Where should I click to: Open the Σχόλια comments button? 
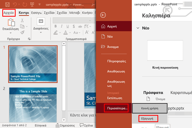(86, 125)
